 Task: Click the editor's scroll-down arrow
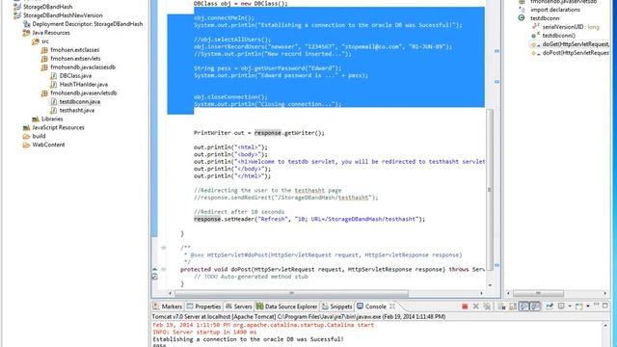[490, 285]
